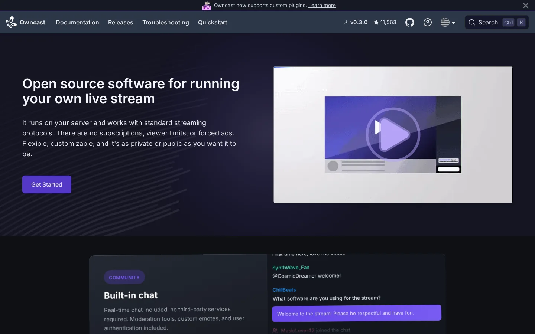Click the ChillBeats username in chat

[284, 290]
